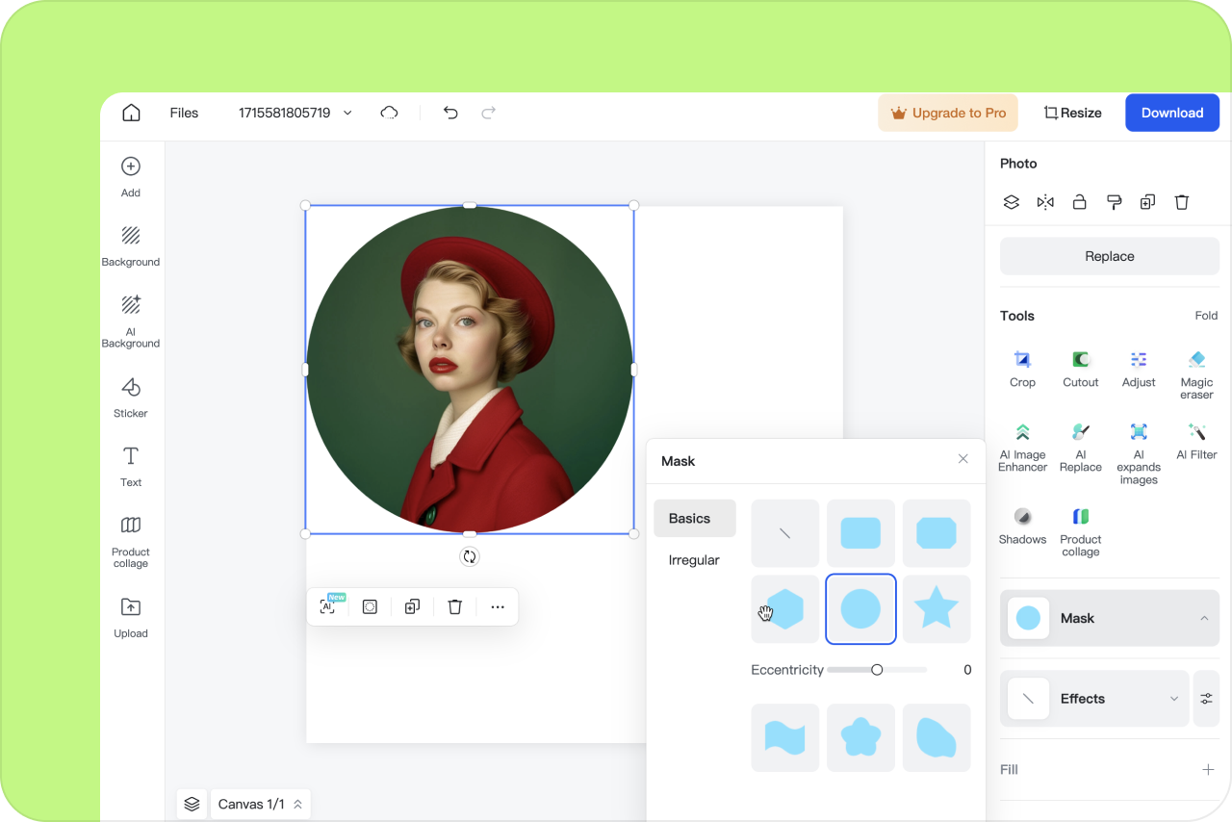Click the trash icon in Photo panel
The width and height of the screenshot is (1232, 822).
[x=1182, y=202]
